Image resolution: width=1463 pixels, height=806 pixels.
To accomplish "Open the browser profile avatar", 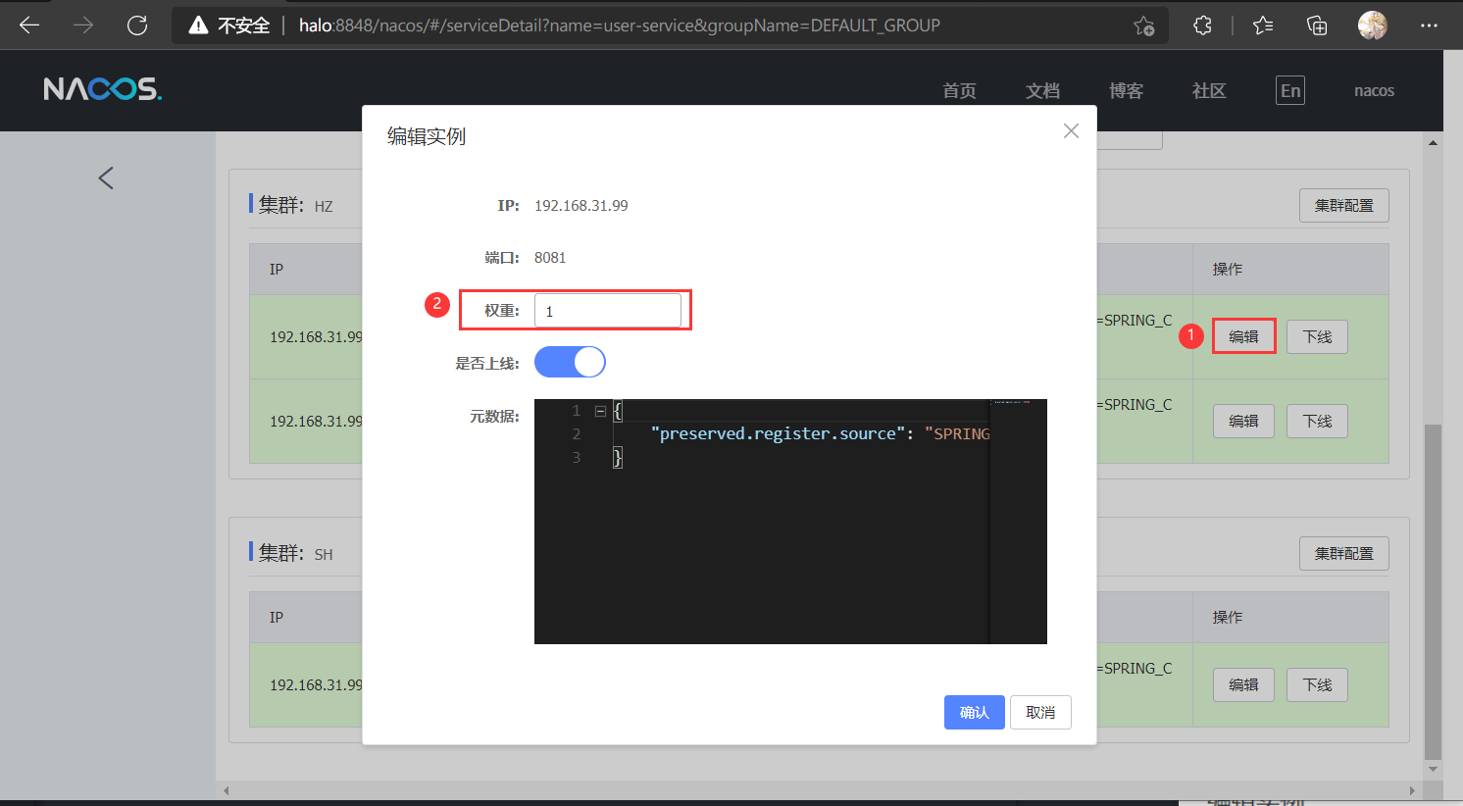I will [1372, 25].
